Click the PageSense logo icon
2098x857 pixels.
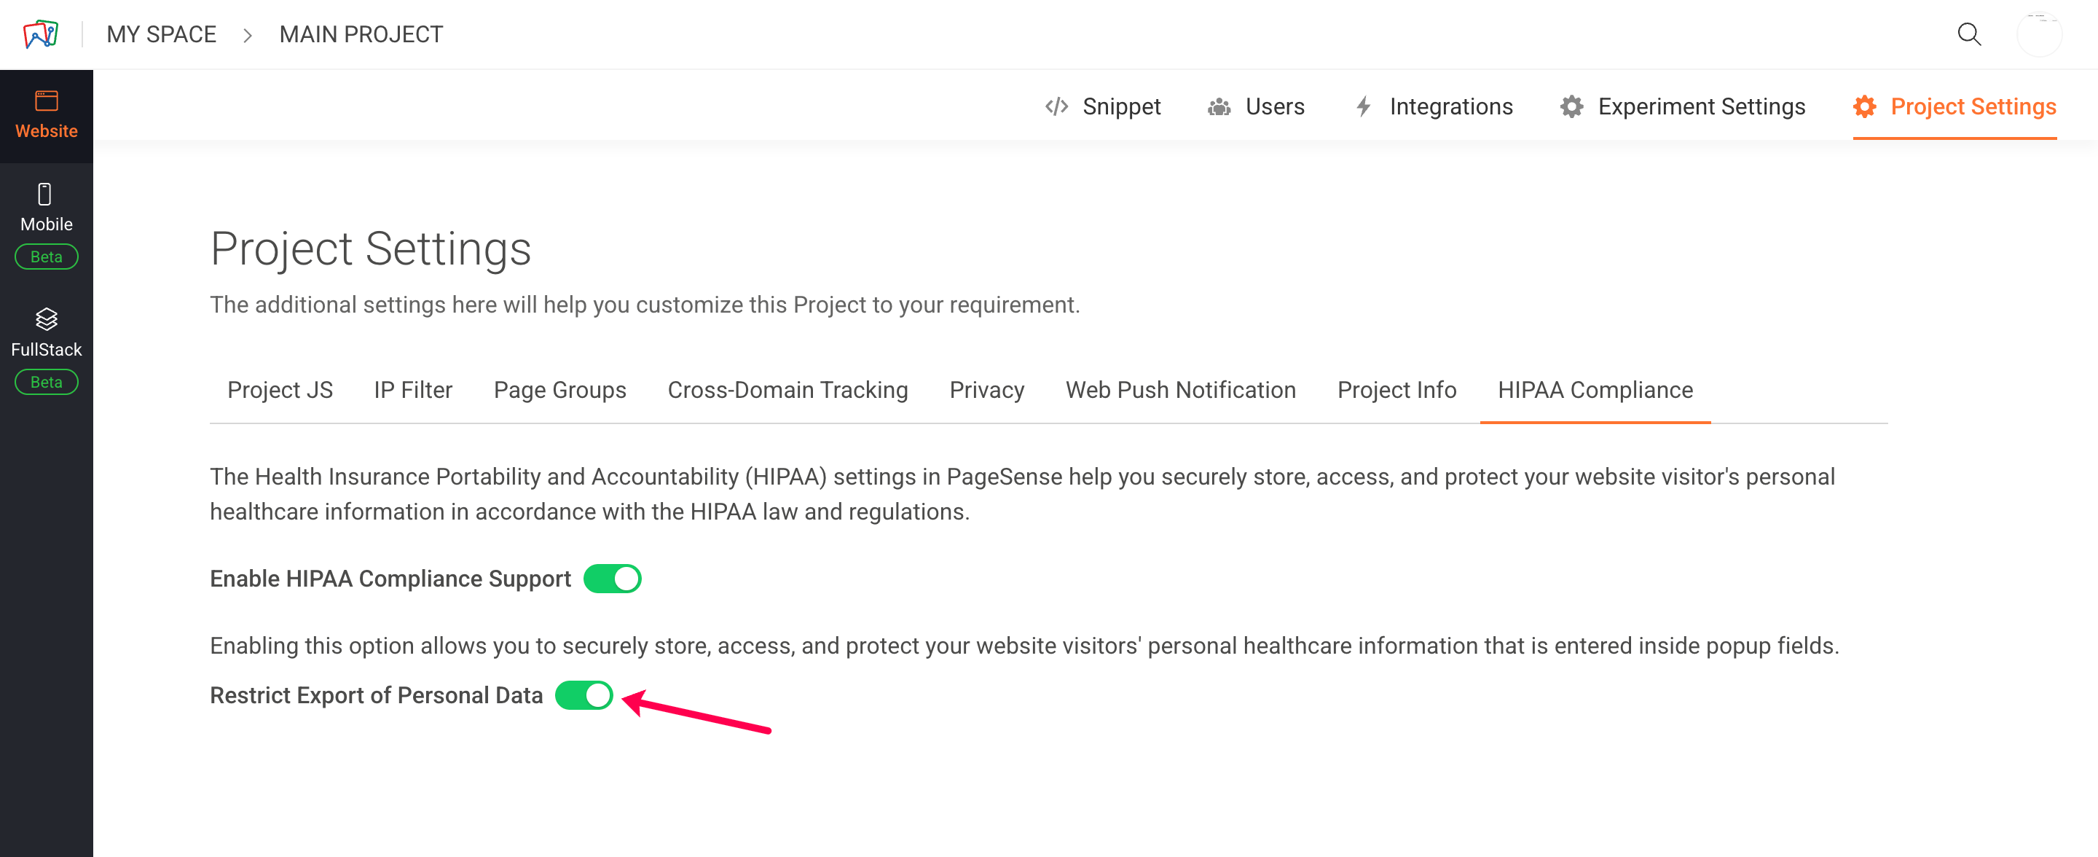click(41, 34)
